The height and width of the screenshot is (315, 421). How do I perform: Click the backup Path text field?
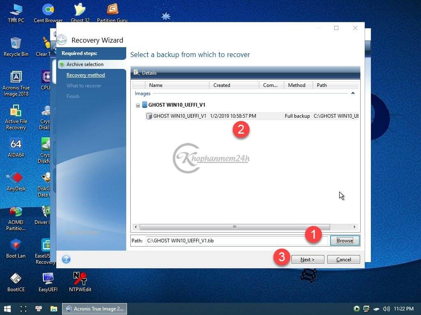(x=236, y=241)
